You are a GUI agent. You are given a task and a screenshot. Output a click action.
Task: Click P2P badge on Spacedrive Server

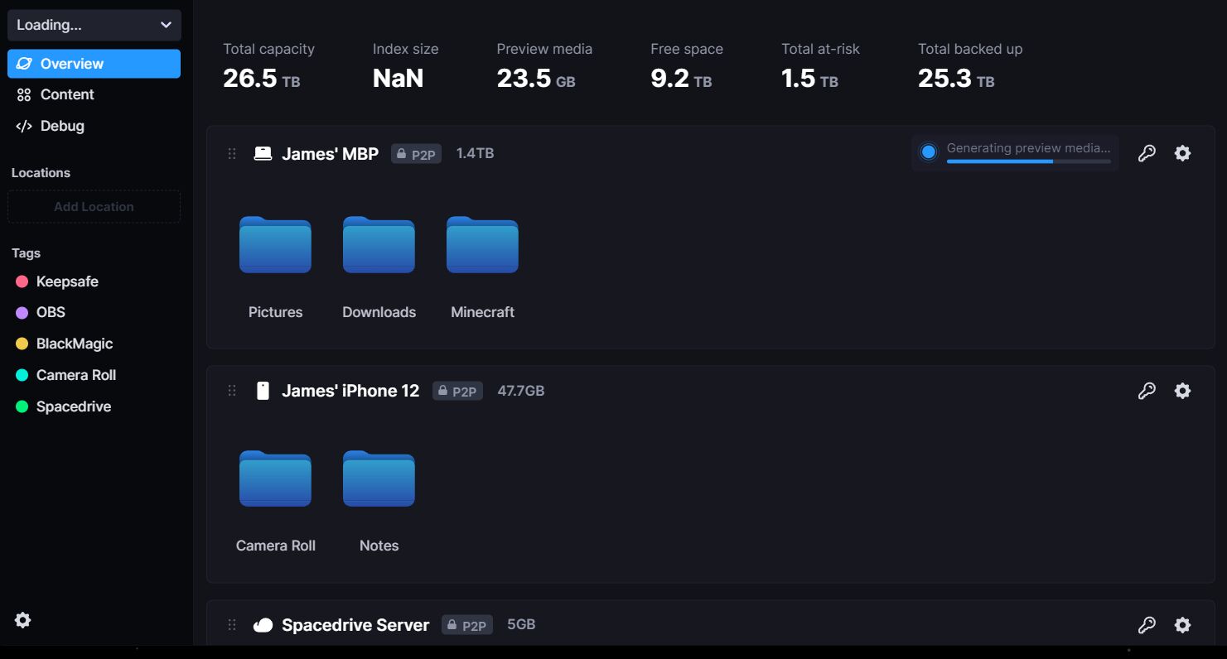tap(467, 625)
